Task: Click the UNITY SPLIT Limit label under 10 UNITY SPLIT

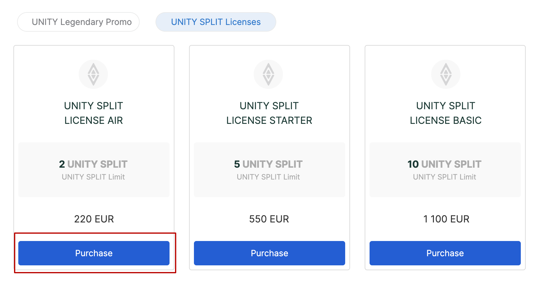Action: pos(444,177)
